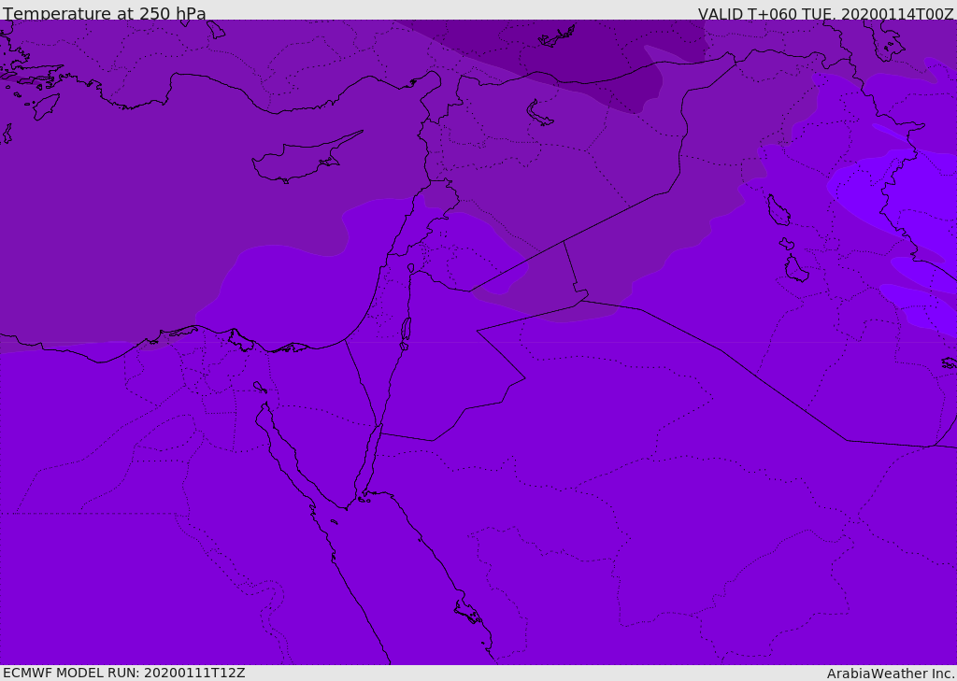Click the 'ArabiaWeather Inc' credit text
This screenshot has height=681, width=957.
891,674
